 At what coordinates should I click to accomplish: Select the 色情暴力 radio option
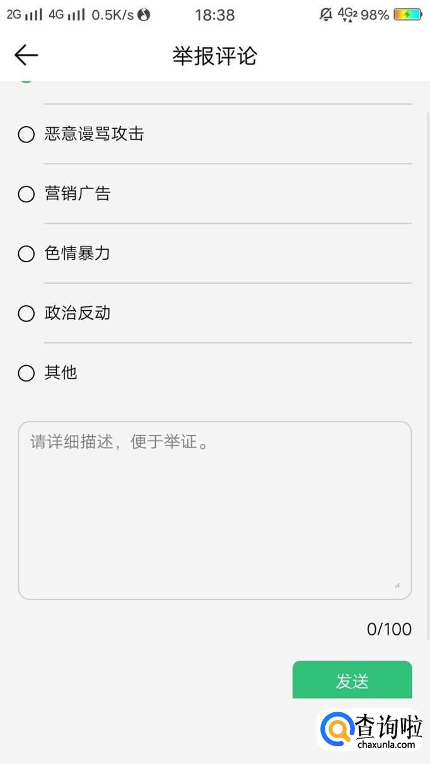[26, 254]
